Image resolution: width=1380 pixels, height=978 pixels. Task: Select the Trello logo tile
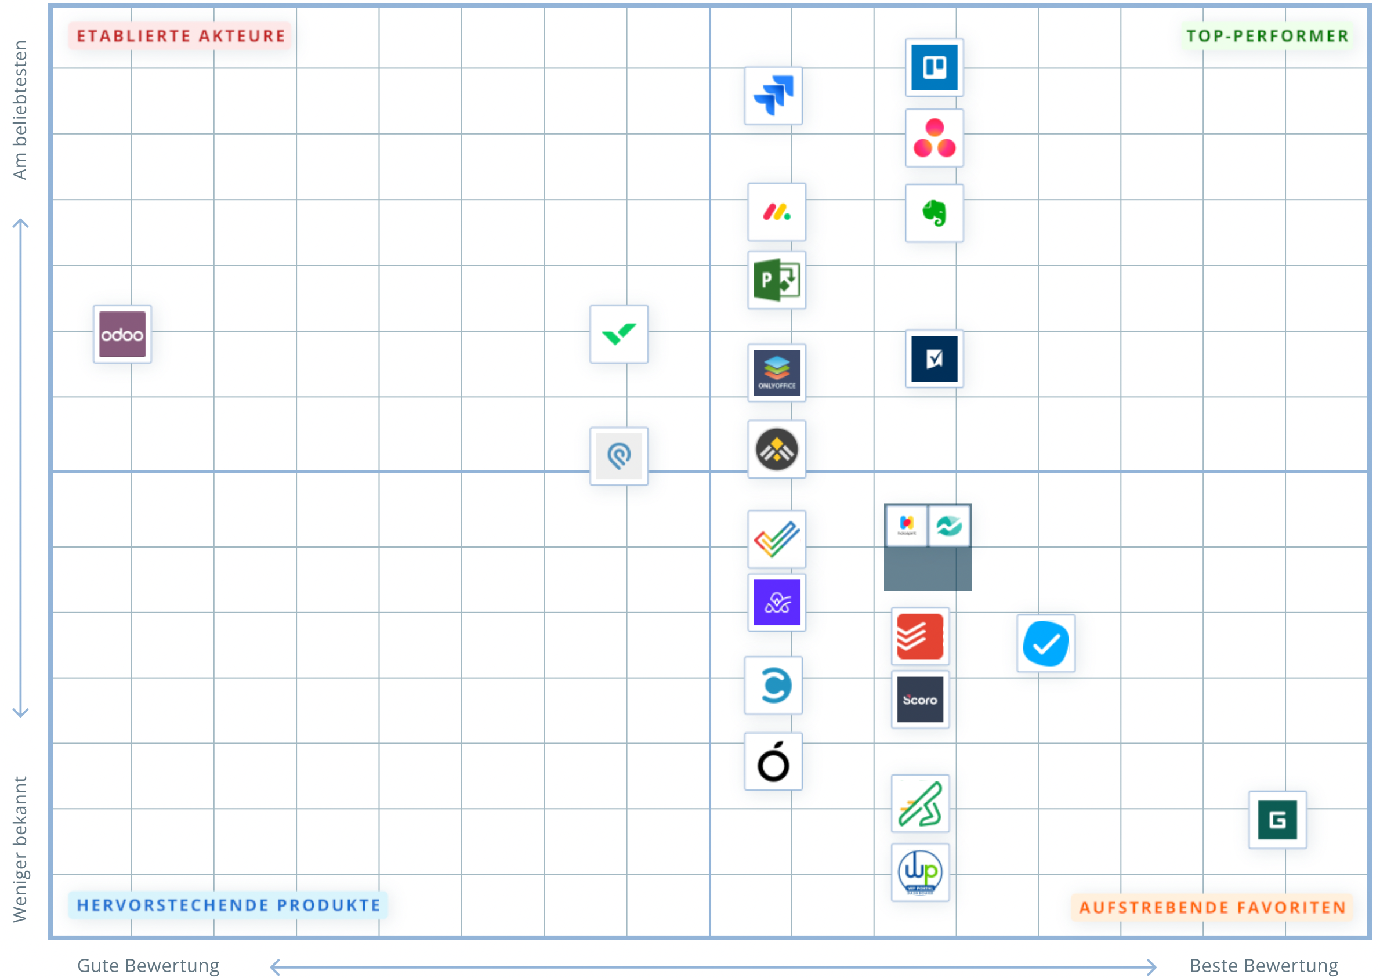point(934,67)
